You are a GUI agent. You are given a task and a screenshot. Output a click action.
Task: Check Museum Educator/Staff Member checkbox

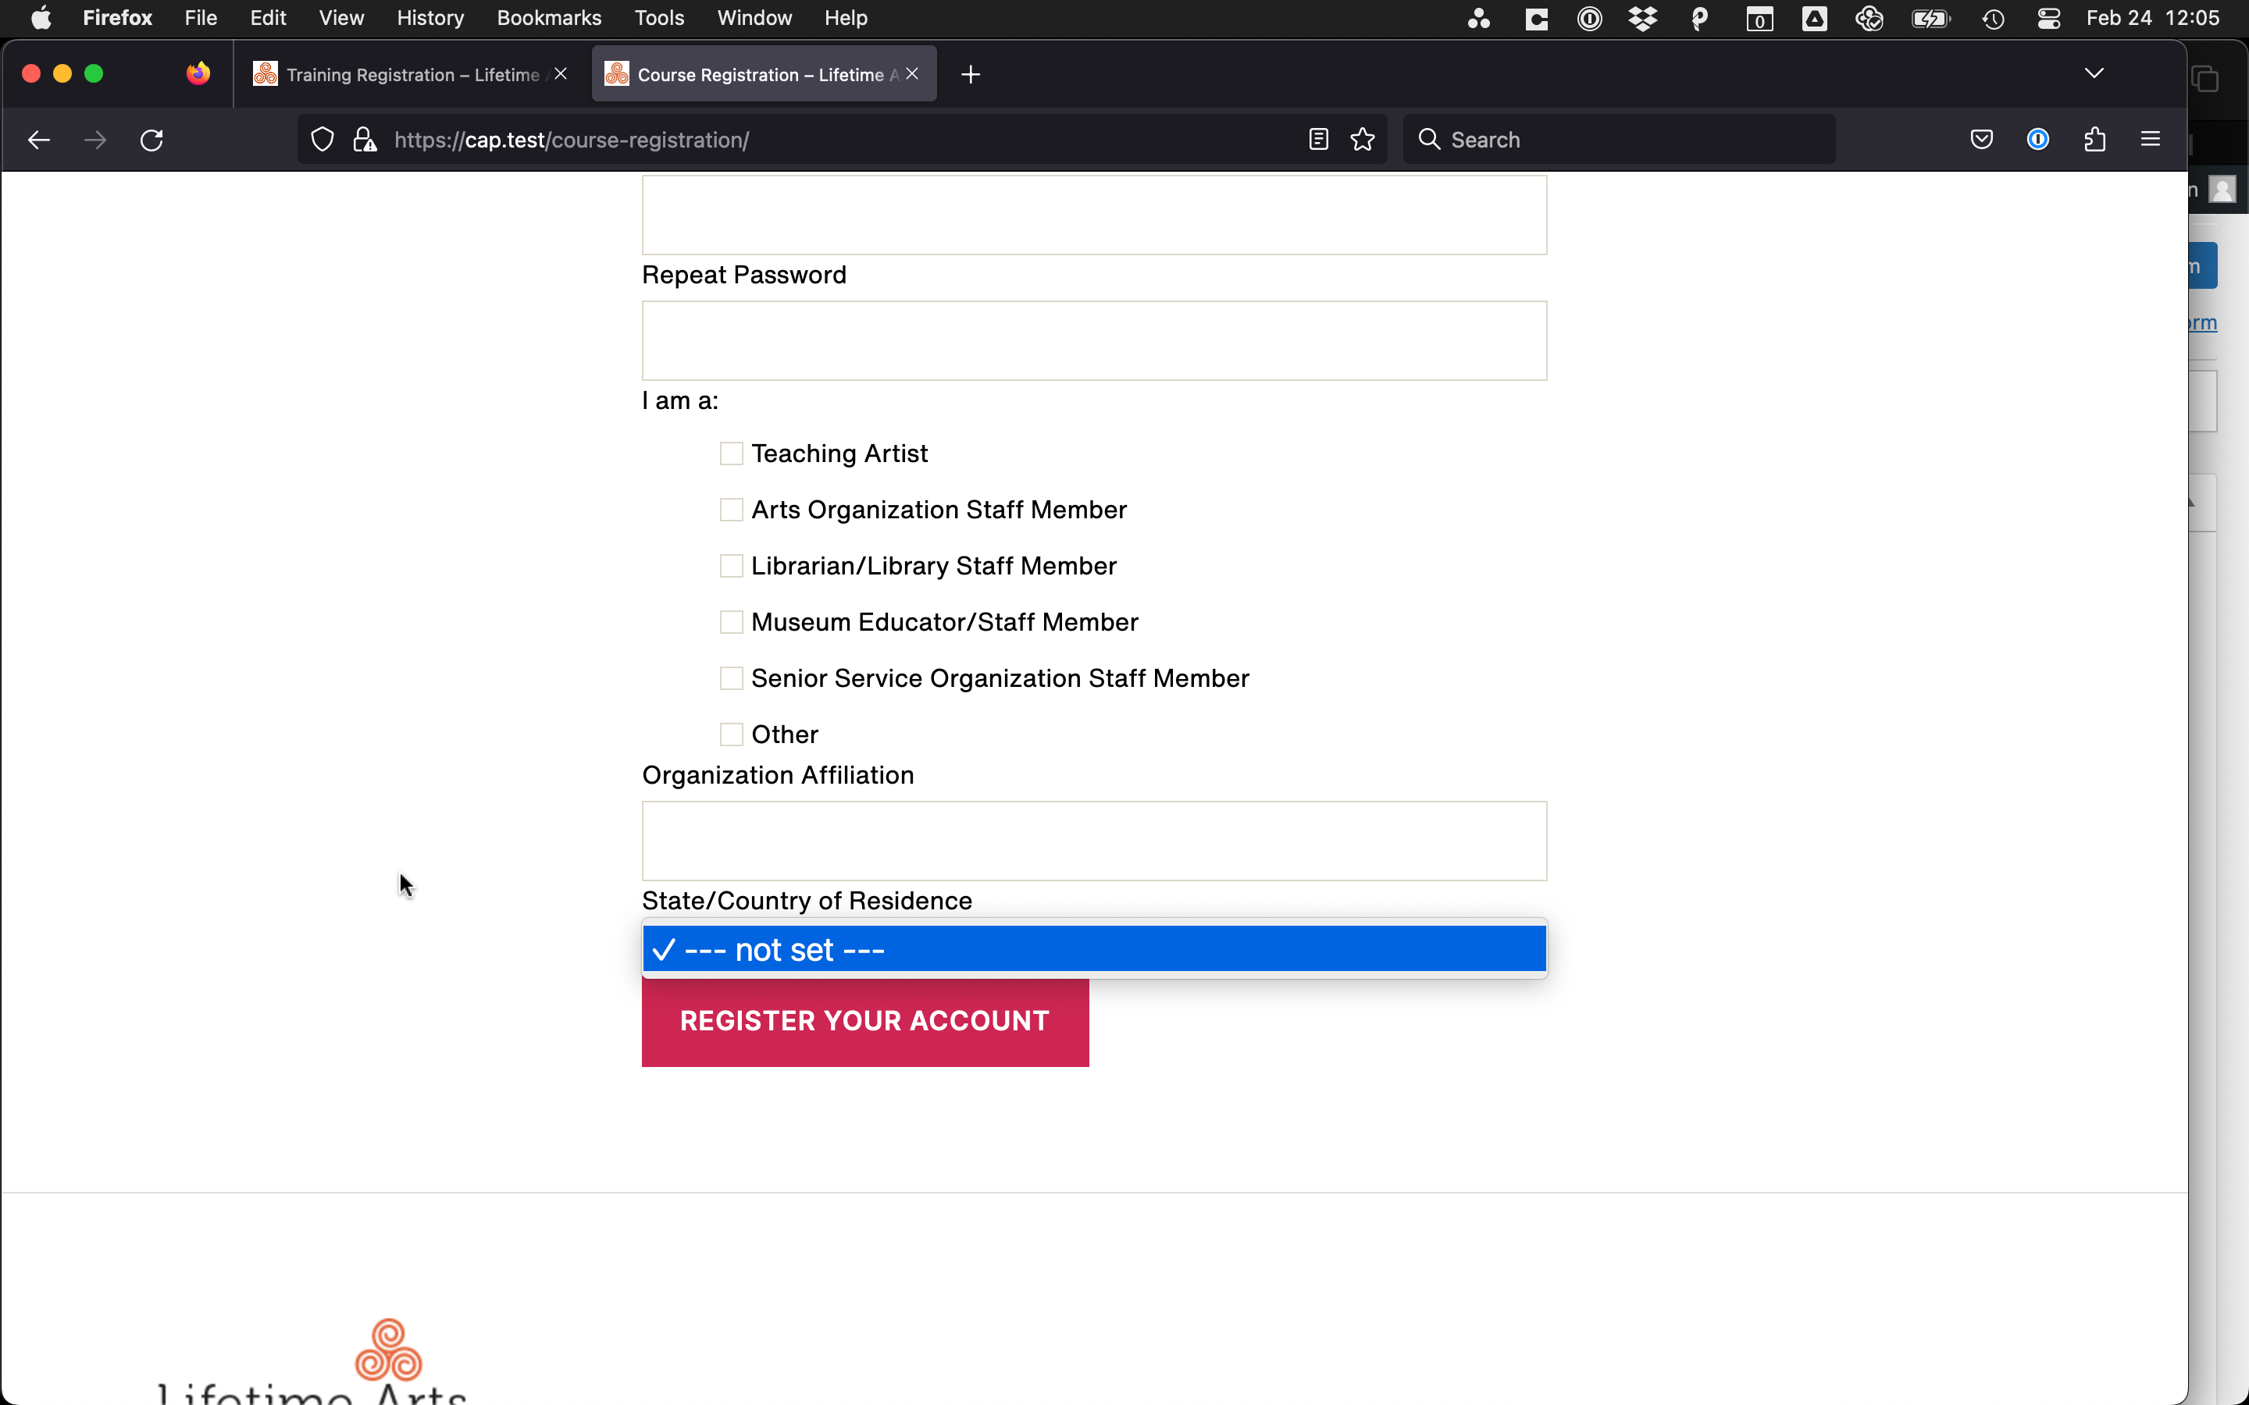pyautogui.click(x=732, y=623)
